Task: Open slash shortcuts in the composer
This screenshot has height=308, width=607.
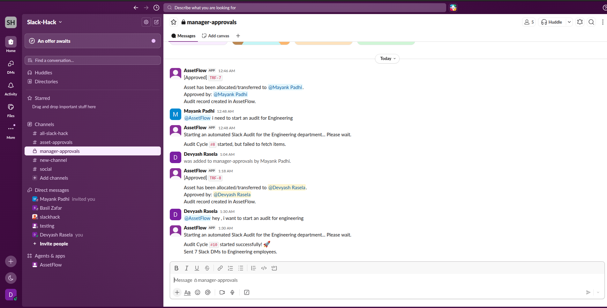Action: 247,292
